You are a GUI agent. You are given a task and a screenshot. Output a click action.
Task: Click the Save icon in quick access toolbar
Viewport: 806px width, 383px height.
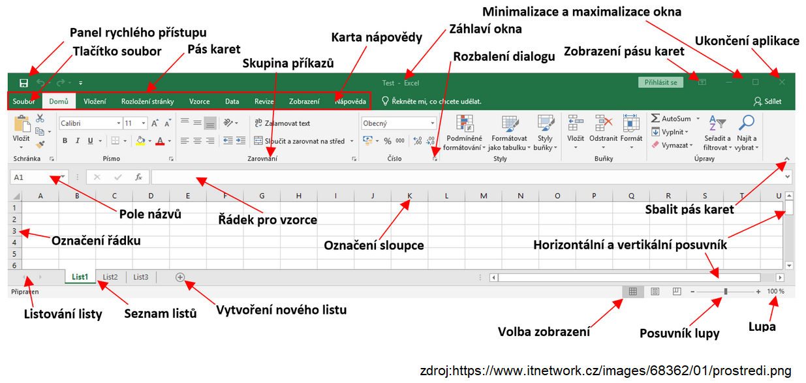click(x=23, y=83)
